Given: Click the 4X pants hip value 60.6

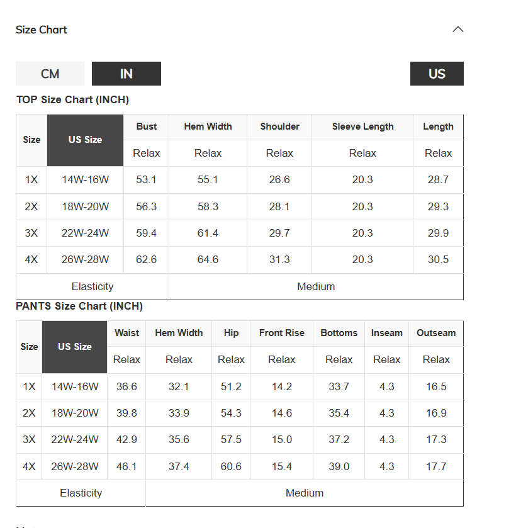Looking at the screenshot, I should point(231,467).
